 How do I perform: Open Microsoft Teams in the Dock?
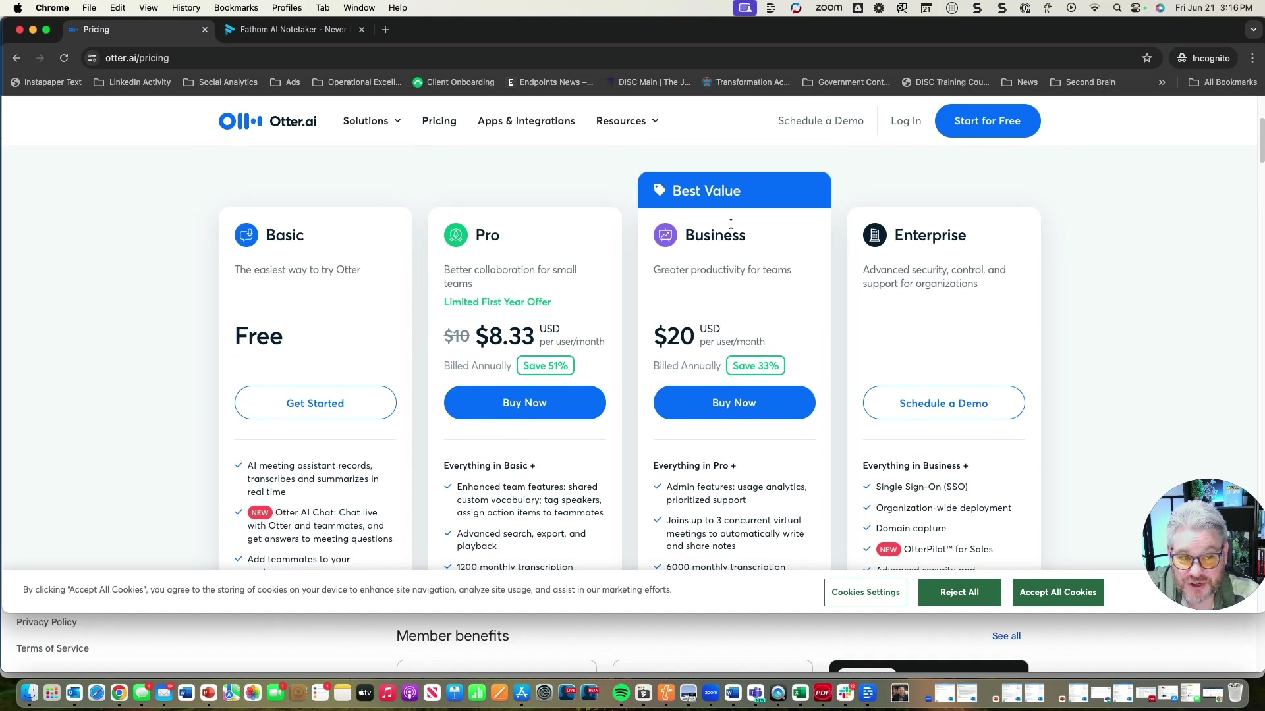(756, 693)
